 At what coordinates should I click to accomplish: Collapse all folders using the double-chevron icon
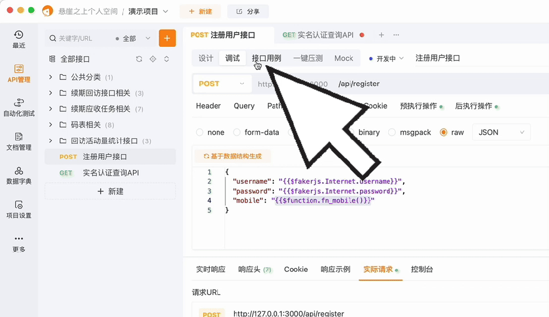(x=165, y=59)
